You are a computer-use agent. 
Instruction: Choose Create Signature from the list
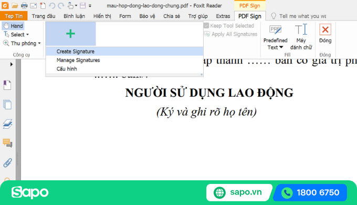(124, 52)
